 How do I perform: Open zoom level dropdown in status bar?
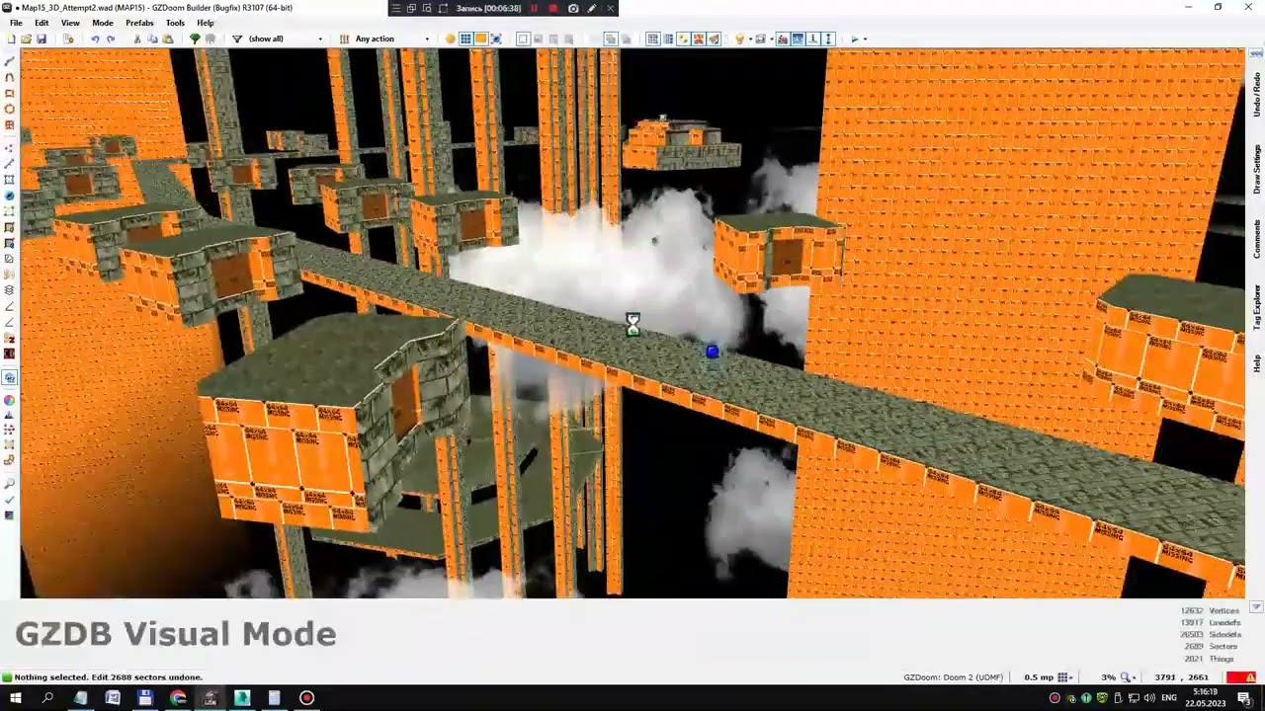tap(1136, 677)
